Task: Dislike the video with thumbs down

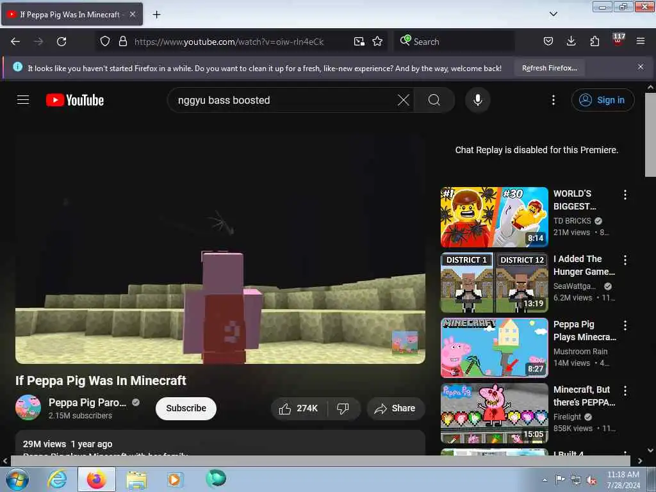Action: click(x=343, y=409)
